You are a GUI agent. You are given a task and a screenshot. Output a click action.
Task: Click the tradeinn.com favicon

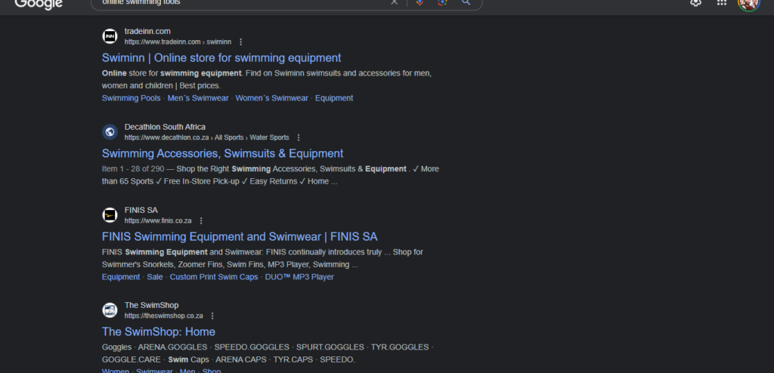110,36
